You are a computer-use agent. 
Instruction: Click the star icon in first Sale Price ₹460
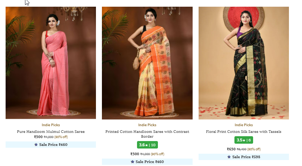(x=36, y=144)
